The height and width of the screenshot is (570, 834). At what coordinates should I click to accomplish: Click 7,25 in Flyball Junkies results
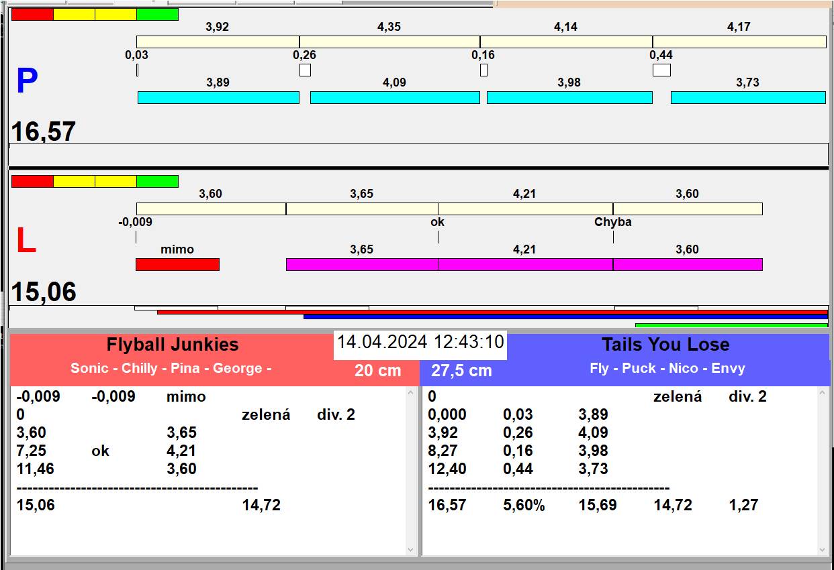(32, 451)
